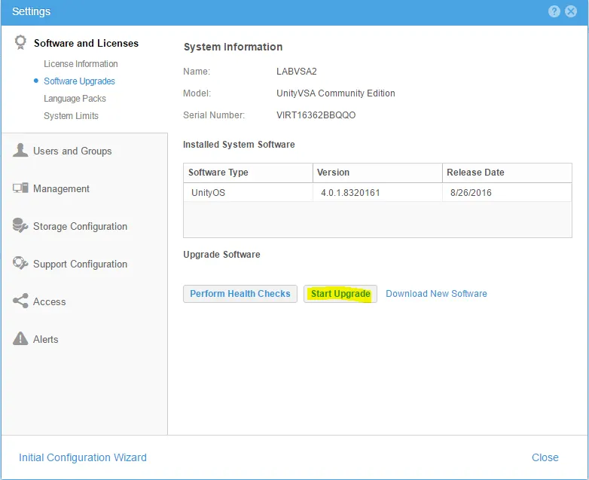
Task: Open help via the question mark icon
Action: click(554, 11)
